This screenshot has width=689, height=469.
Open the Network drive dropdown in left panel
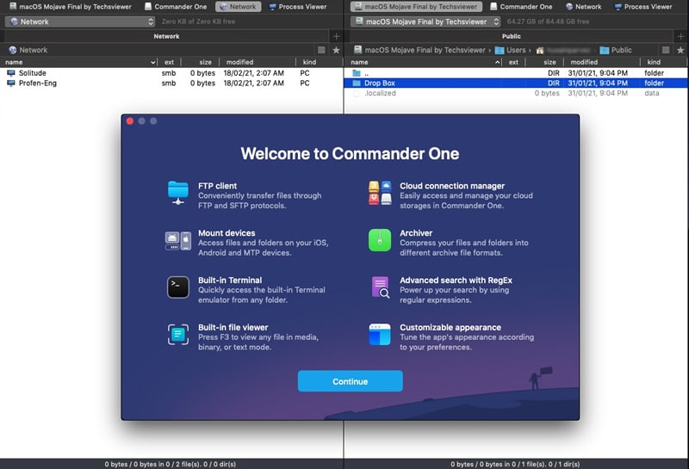coord(79,22)
